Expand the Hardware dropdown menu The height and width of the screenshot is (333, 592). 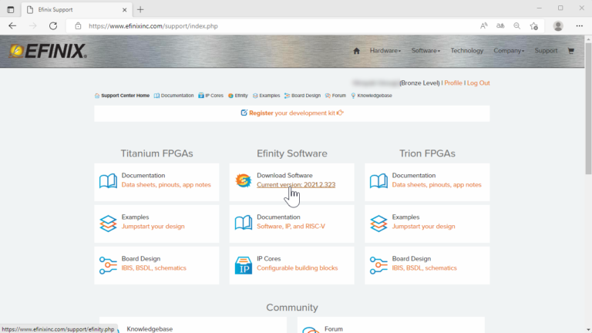(385, 51)
